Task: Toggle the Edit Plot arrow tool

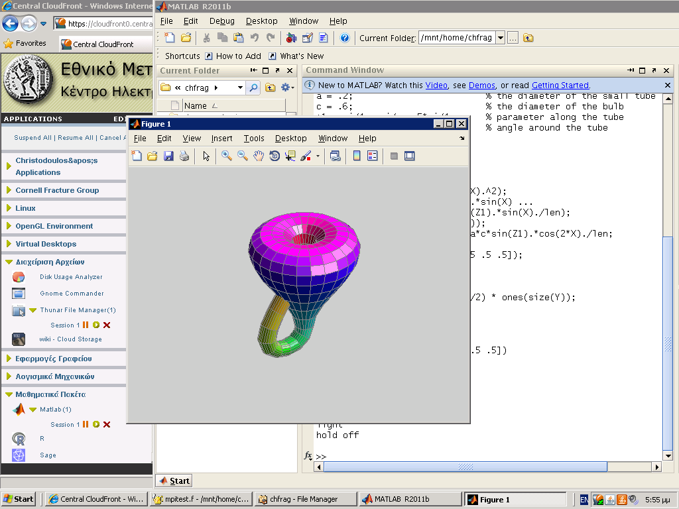Action: 206,156
